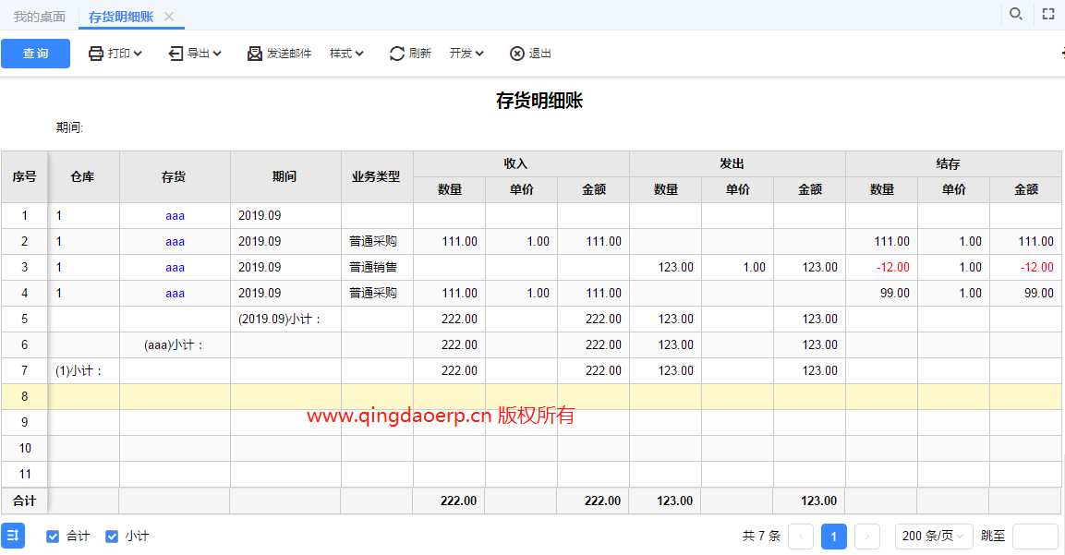The height and width of the screenshot is (555, 1065).
Task: Click the blue 查询 button
Action: coord(35,54)
